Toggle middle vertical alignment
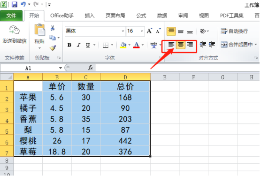This screenshot has width=260, height=176. tap(181, 31)
